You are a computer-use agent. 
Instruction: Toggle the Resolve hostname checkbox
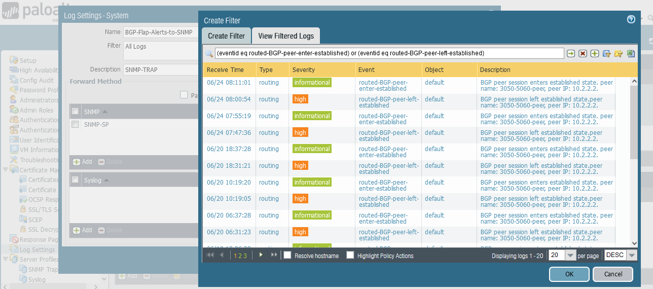[x=287, y=256]
